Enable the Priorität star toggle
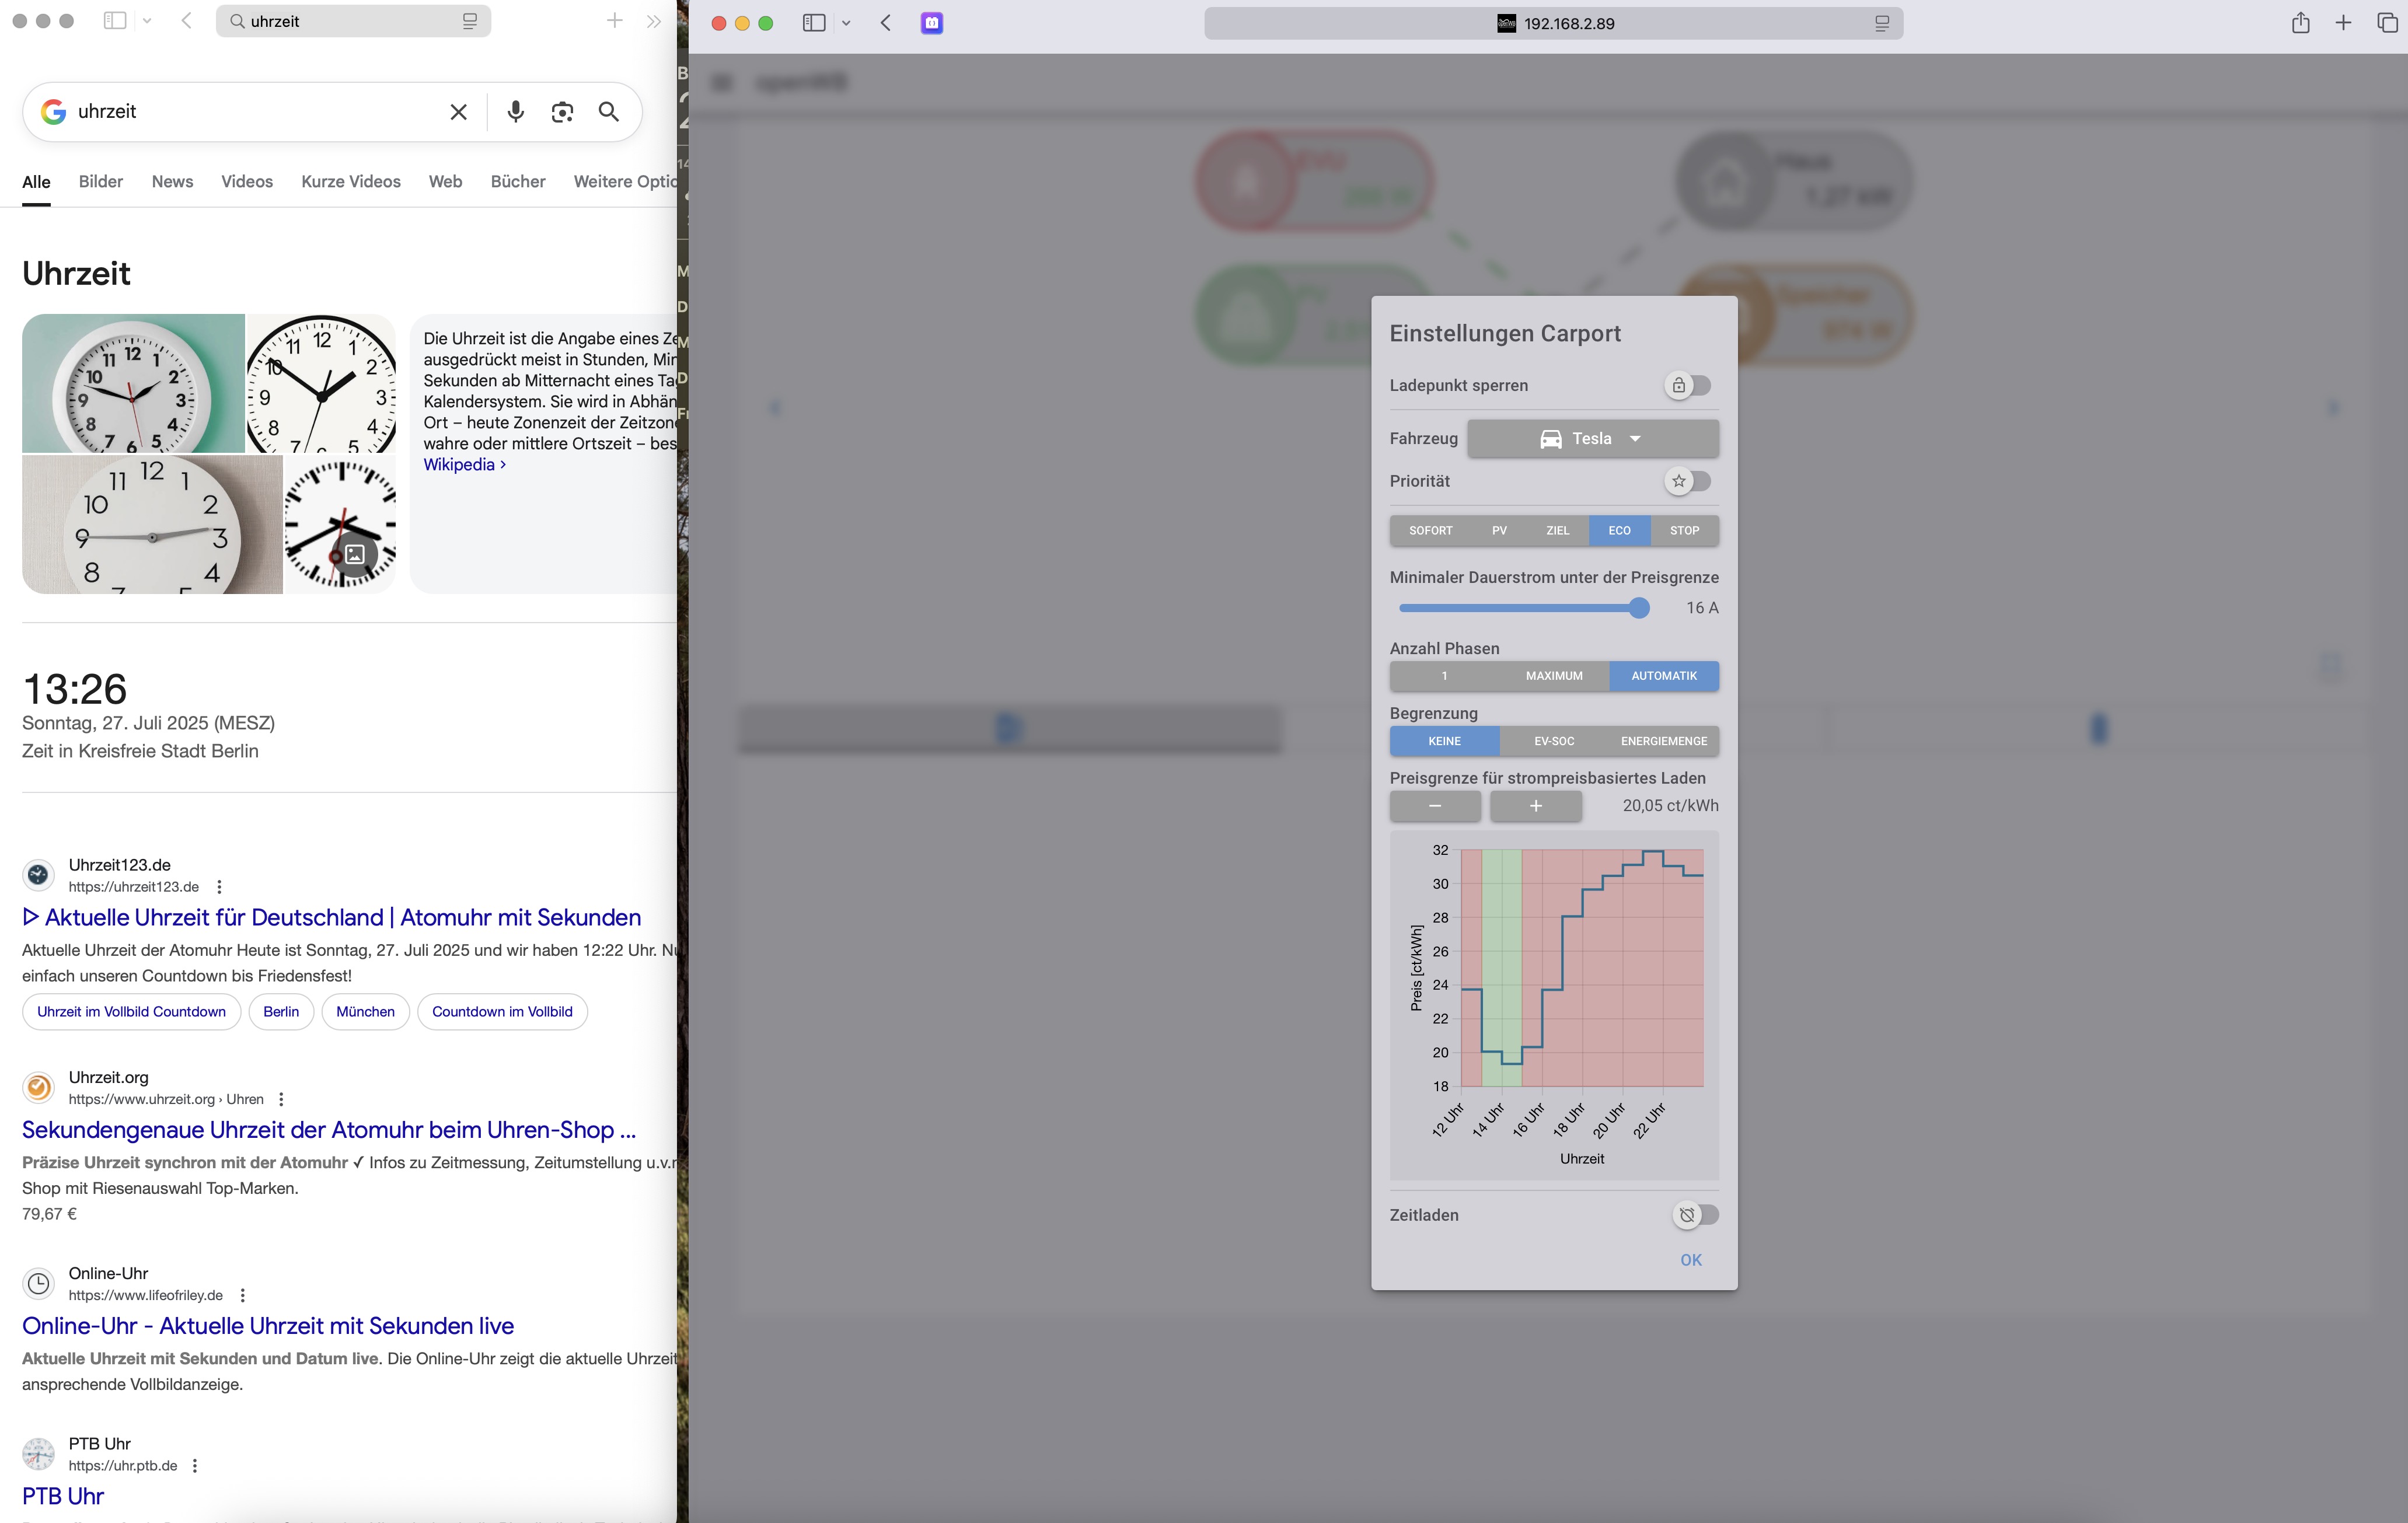2408x1523 pixels. tap(1688, 481)
